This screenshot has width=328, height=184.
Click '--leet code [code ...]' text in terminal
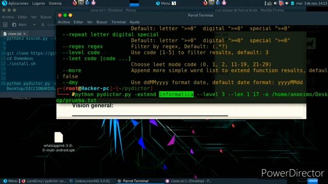click(97, 58)
